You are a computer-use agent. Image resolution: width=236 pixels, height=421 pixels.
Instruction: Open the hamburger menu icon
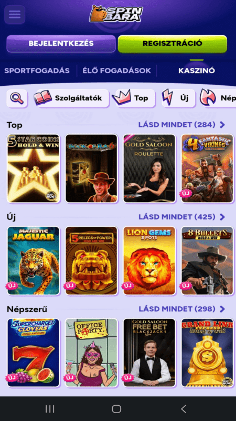[x=15, y=15]
